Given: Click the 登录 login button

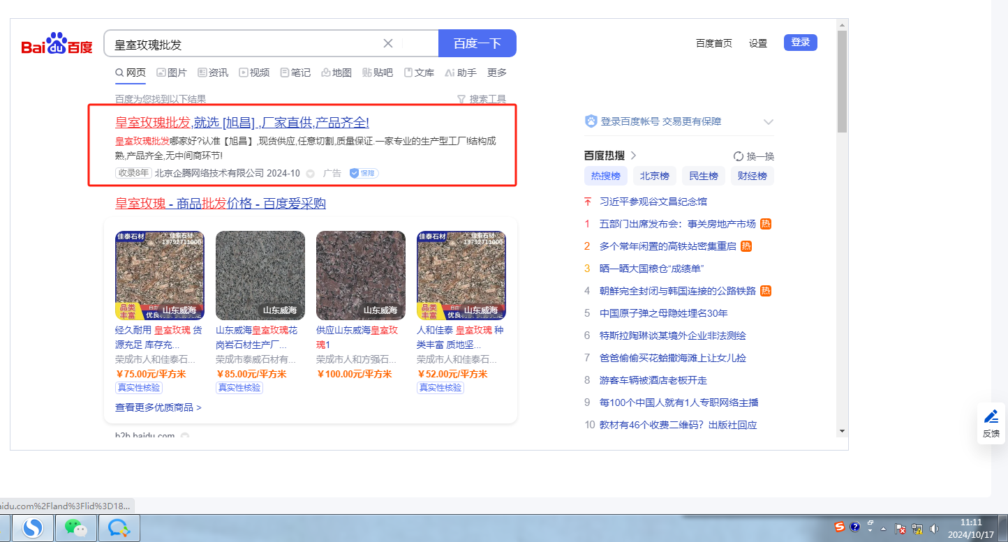Looking at the screenshot, I should [x=800, y=43].
